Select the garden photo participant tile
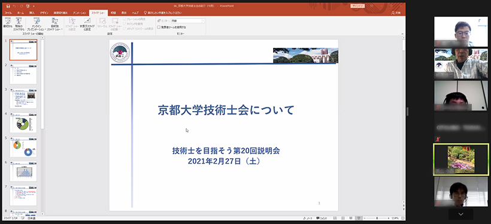The width and height of the screenshot is (491, 224). [460, 159]
